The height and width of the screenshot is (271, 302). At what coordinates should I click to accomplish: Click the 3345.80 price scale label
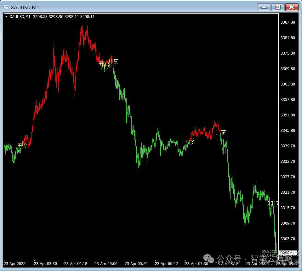288,131
